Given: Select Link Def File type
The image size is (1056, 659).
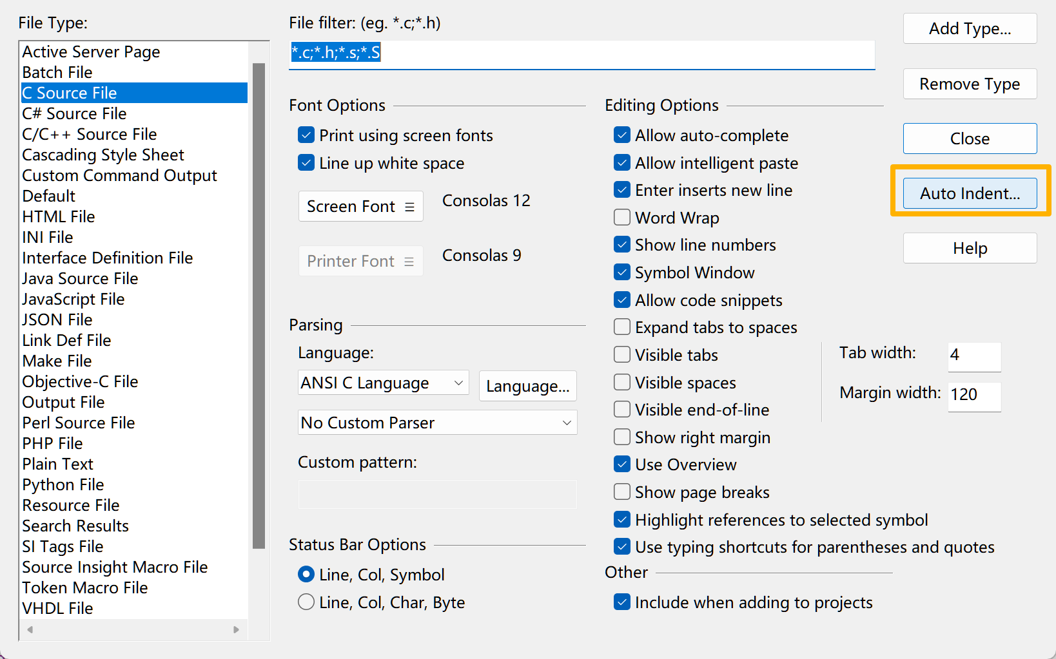Looking at the screenshot, I should [x=134, y=340].
